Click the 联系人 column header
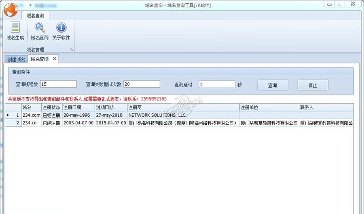The width and height of the screenshot is (364, 214). coord(326,107)
